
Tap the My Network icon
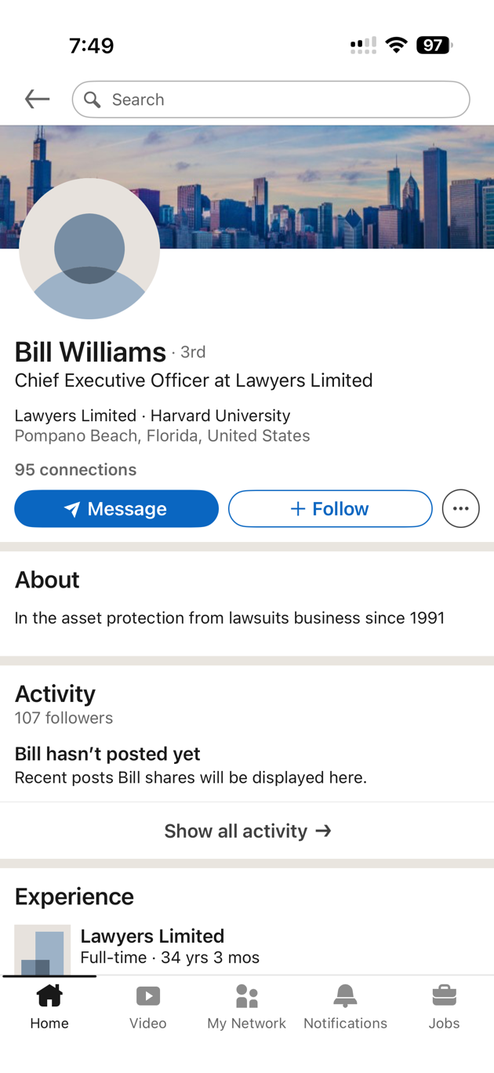(246, 996)
